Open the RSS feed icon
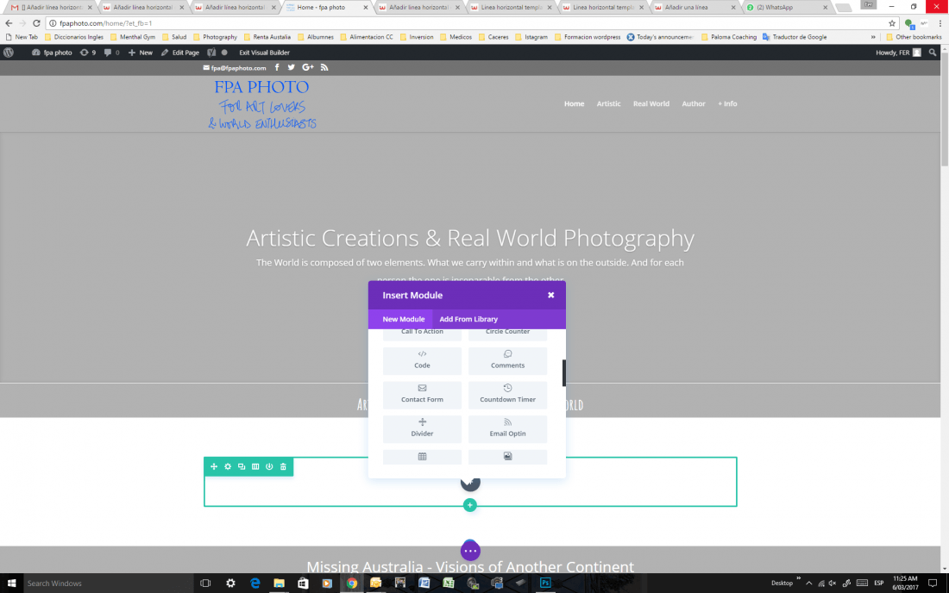 click(324, 68)
